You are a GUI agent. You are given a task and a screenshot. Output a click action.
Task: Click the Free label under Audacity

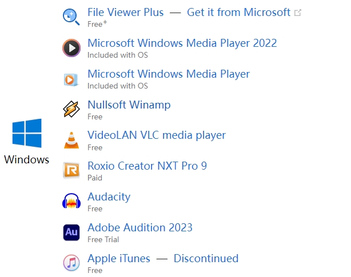[95, 209]
